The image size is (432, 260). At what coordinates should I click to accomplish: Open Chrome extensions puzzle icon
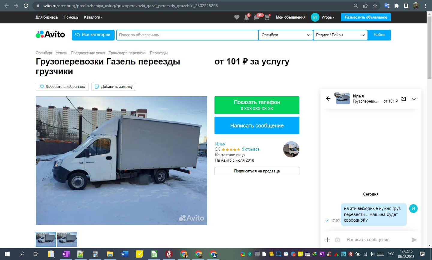click(397, 6)
